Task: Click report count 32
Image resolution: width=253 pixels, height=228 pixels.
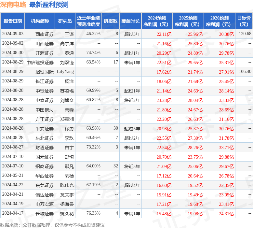Action: tap(116, 166)
